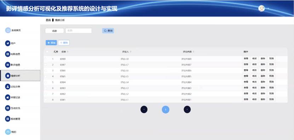Open the dropdown arrow next to avatar

[268, 8]
